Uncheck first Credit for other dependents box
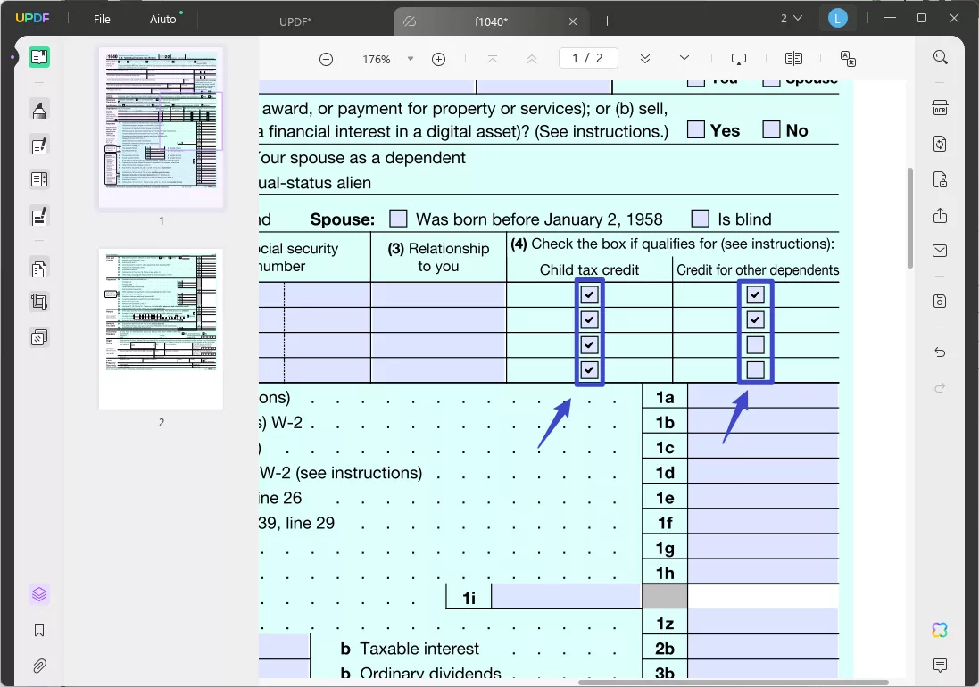Image resolution: width=979 pixels, height=687 pixels. [756, 294]
